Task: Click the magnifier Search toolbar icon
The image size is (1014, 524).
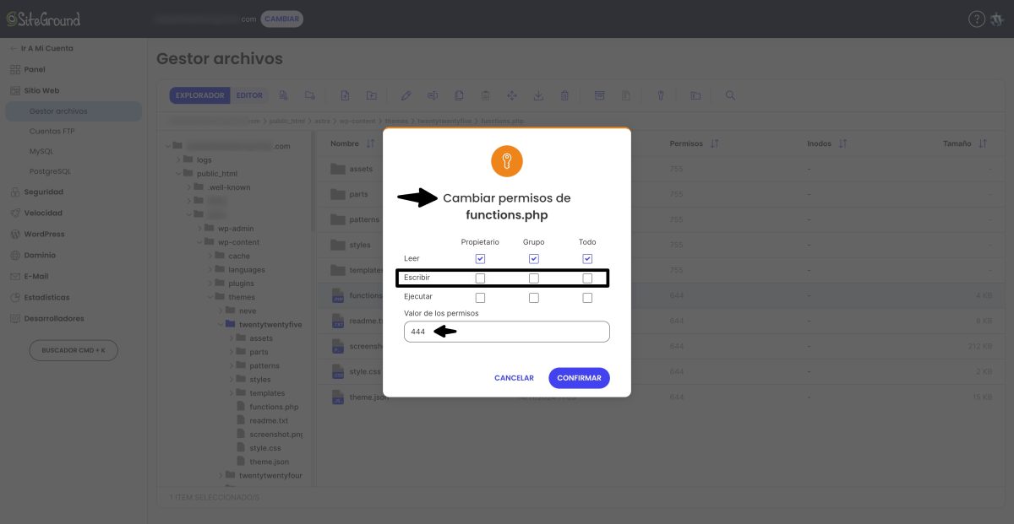Action: coord(730,95)
